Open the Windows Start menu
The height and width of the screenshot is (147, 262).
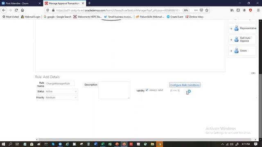point(3,144)
